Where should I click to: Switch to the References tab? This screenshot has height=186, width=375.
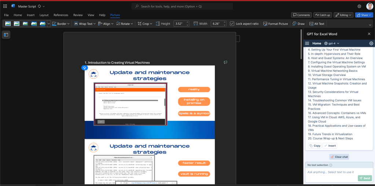pos(61,15)
